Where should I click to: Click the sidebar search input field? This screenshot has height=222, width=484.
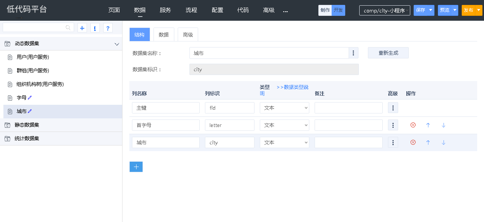(34, 28)
